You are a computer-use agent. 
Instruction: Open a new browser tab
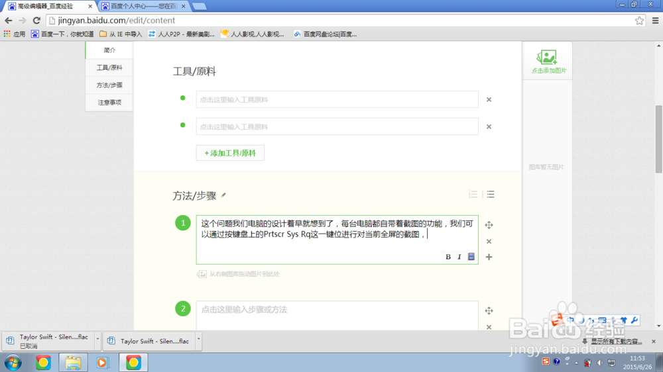(x=199, y=7)
